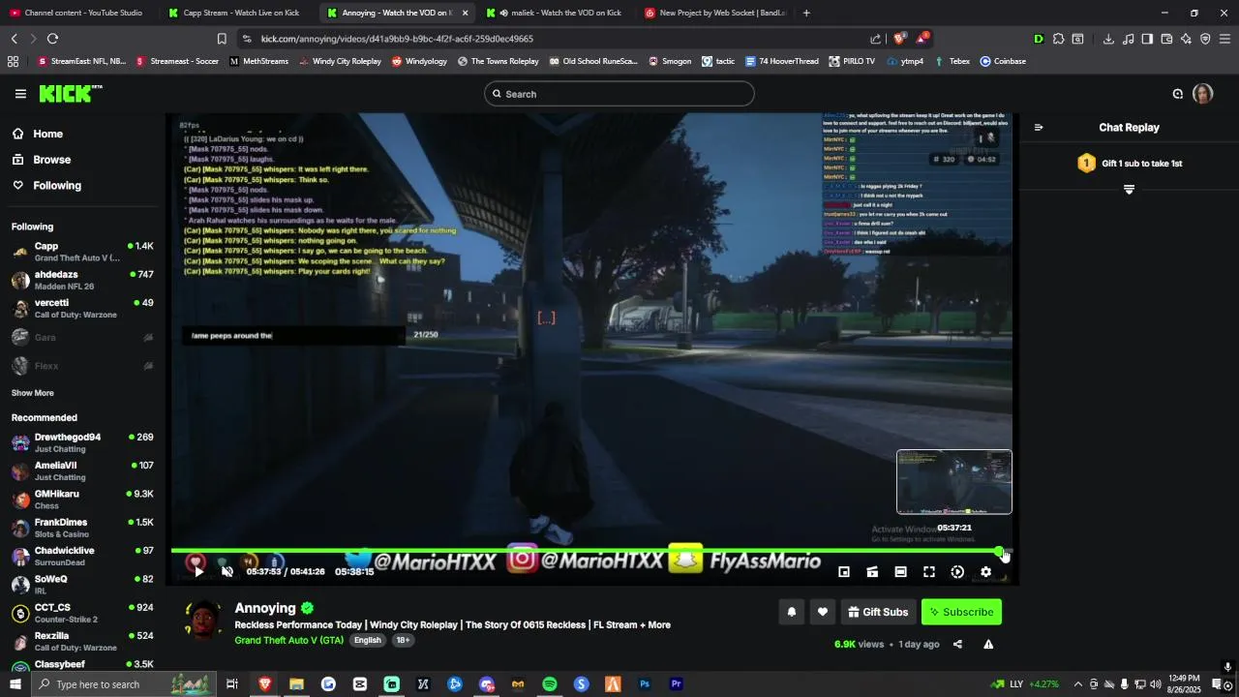Open video player settings gear

tap(985, 572)
